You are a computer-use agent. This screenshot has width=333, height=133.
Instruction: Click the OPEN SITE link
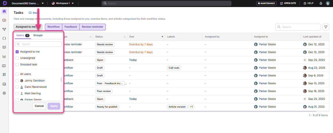(x=288, y=3)
